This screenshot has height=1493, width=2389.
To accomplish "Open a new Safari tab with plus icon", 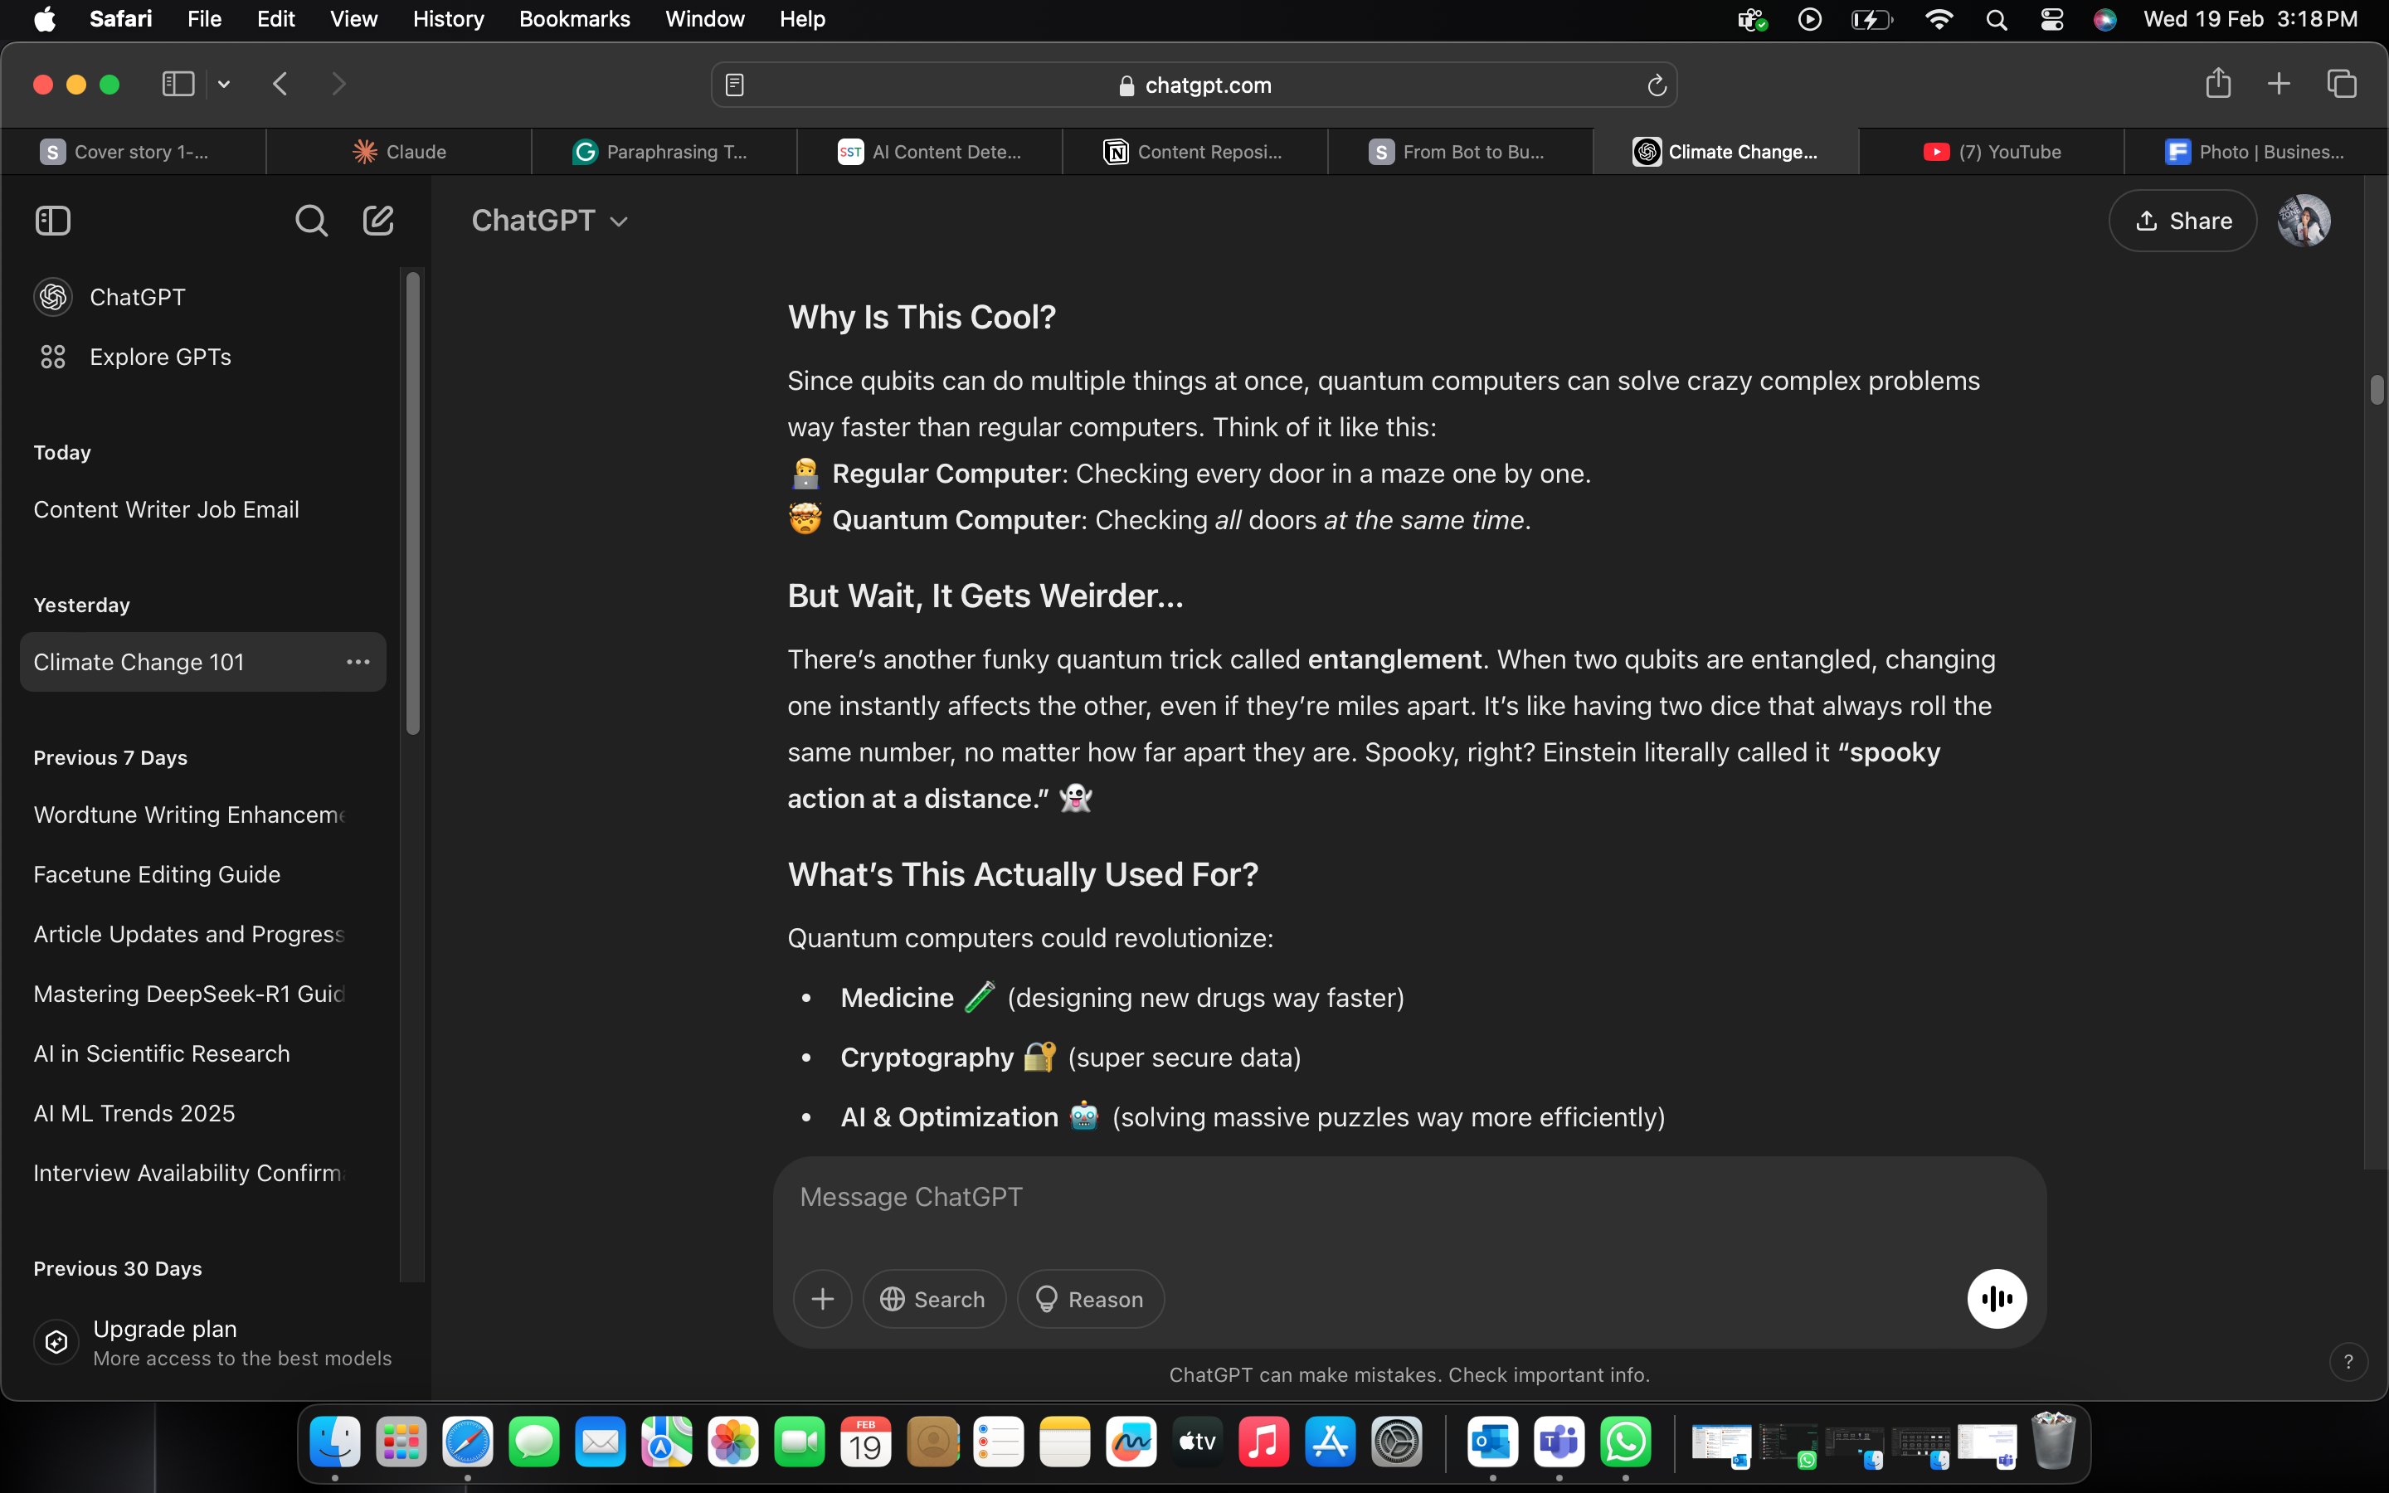I will pos(2279,84).
